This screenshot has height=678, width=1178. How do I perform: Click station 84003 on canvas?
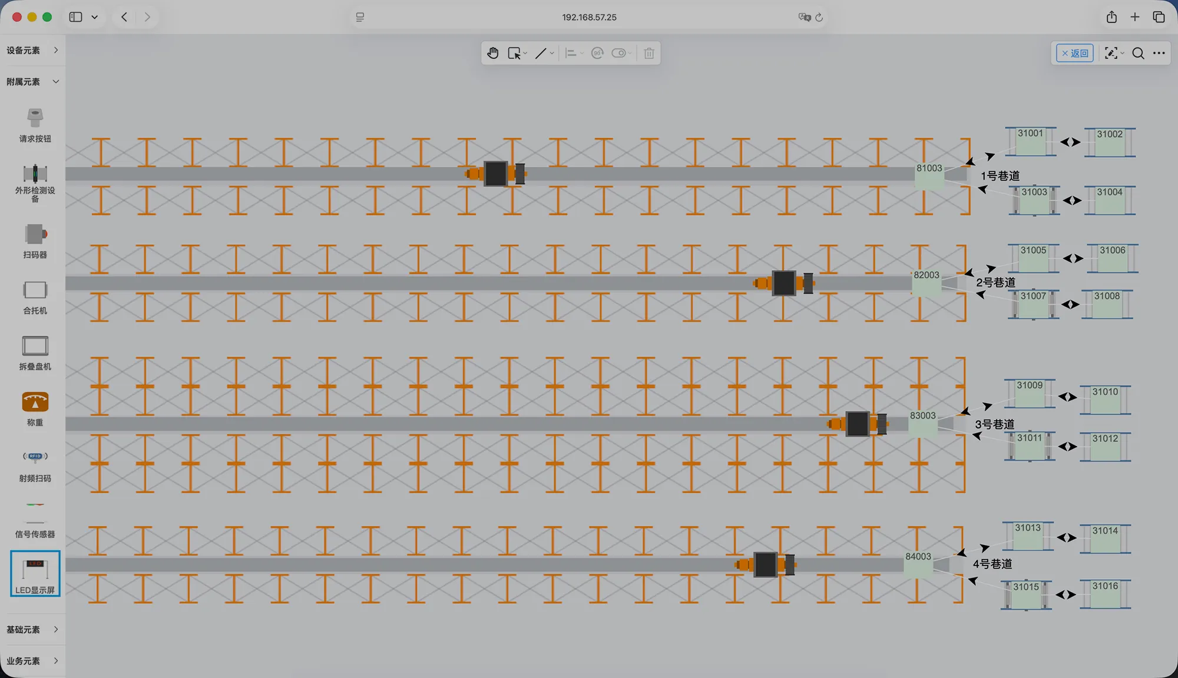click(918, 564)
